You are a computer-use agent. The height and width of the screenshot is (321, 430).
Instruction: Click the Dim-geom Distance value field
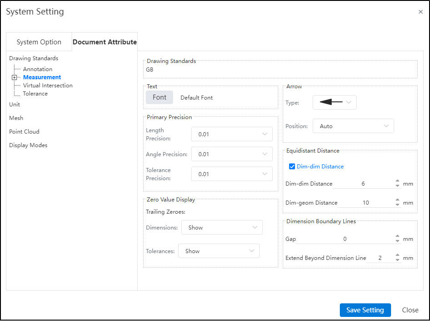pos(366,203)
